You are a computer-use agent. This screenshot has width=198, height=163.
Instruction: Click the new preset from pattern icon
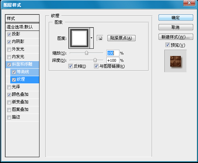[x=100, y=38]
